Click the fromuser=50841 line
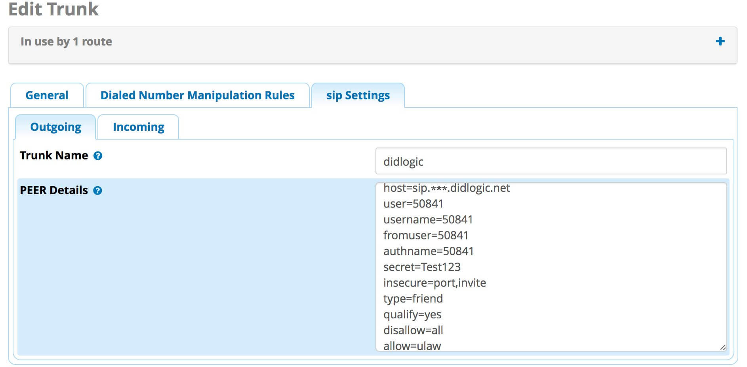This screenshot has width=747, height=367. (425, 235)
